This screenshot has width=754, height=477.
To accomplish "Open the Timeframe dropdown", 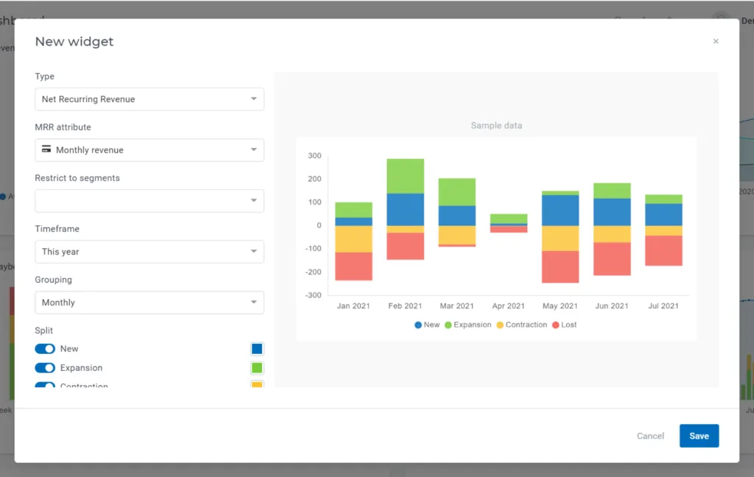I will click(x=149, y=252).
